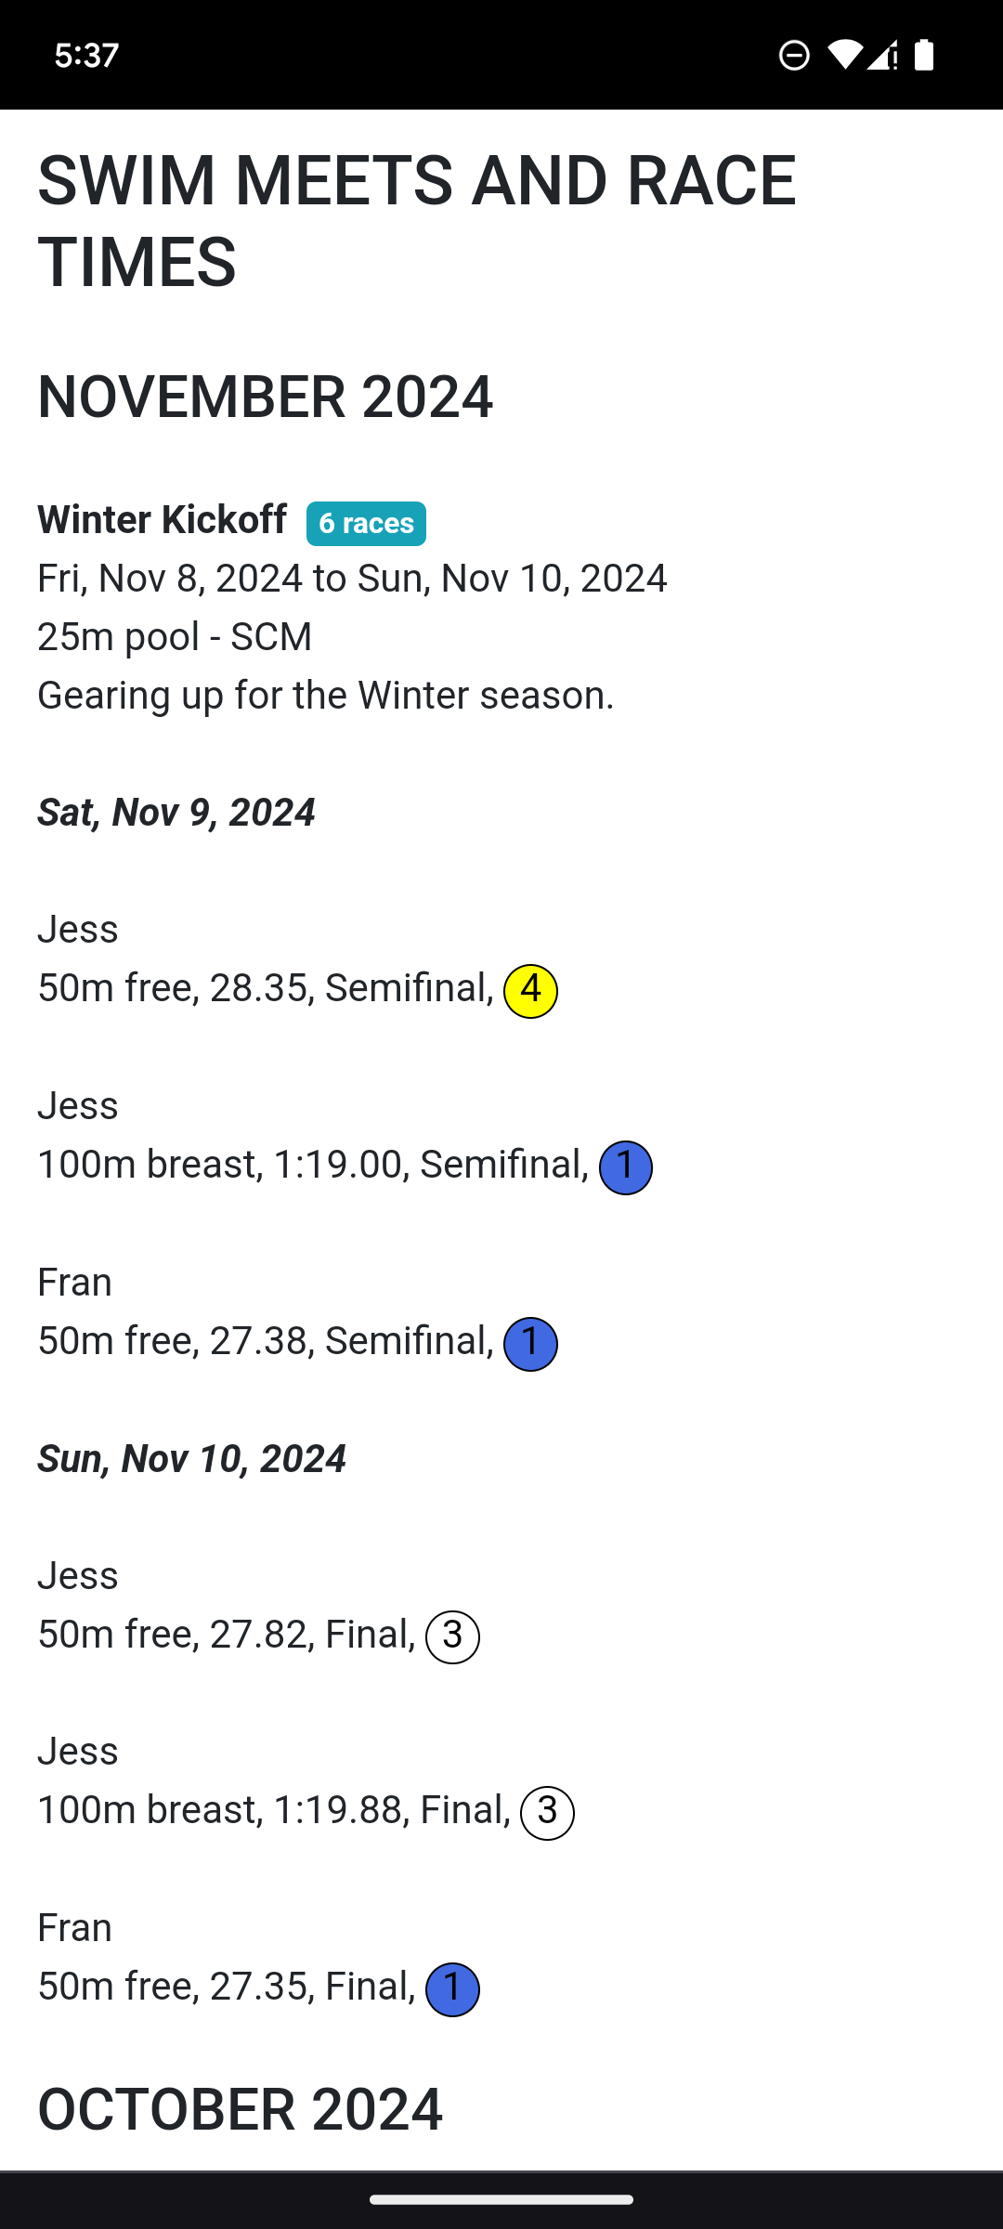Select Jess's 50m free 28.35 semifinal race
The image size is (1003, 2229).
[x=265, y=988]
